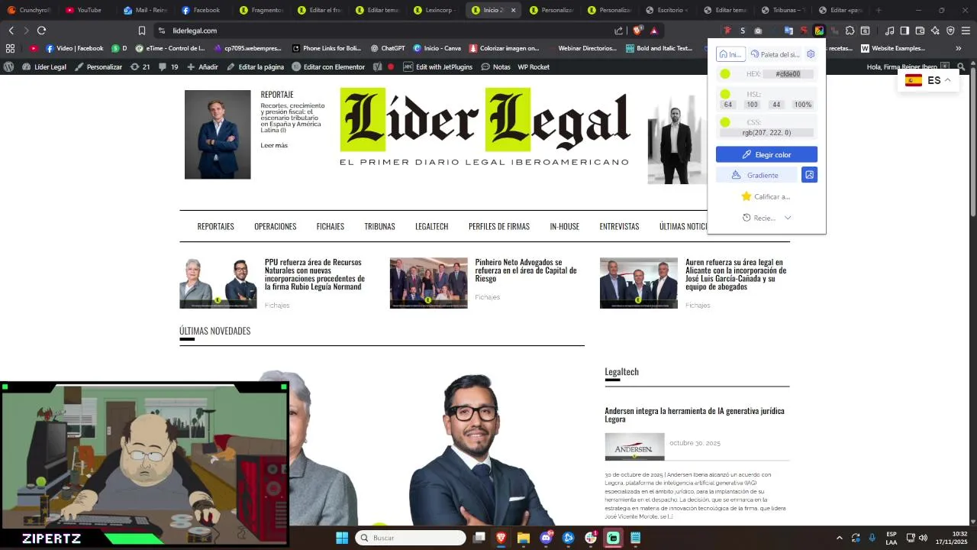Click Personalizar in admin bar
The height and width of the screenshot is (550, 977).
(98, 66)
